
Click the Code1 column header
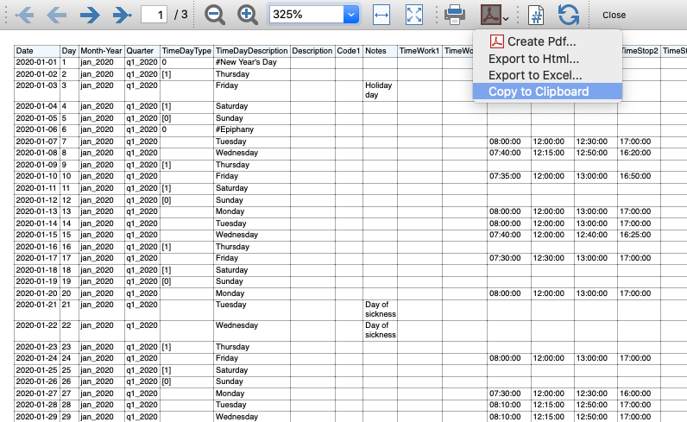pyautogui.click(x=349, y=51)
